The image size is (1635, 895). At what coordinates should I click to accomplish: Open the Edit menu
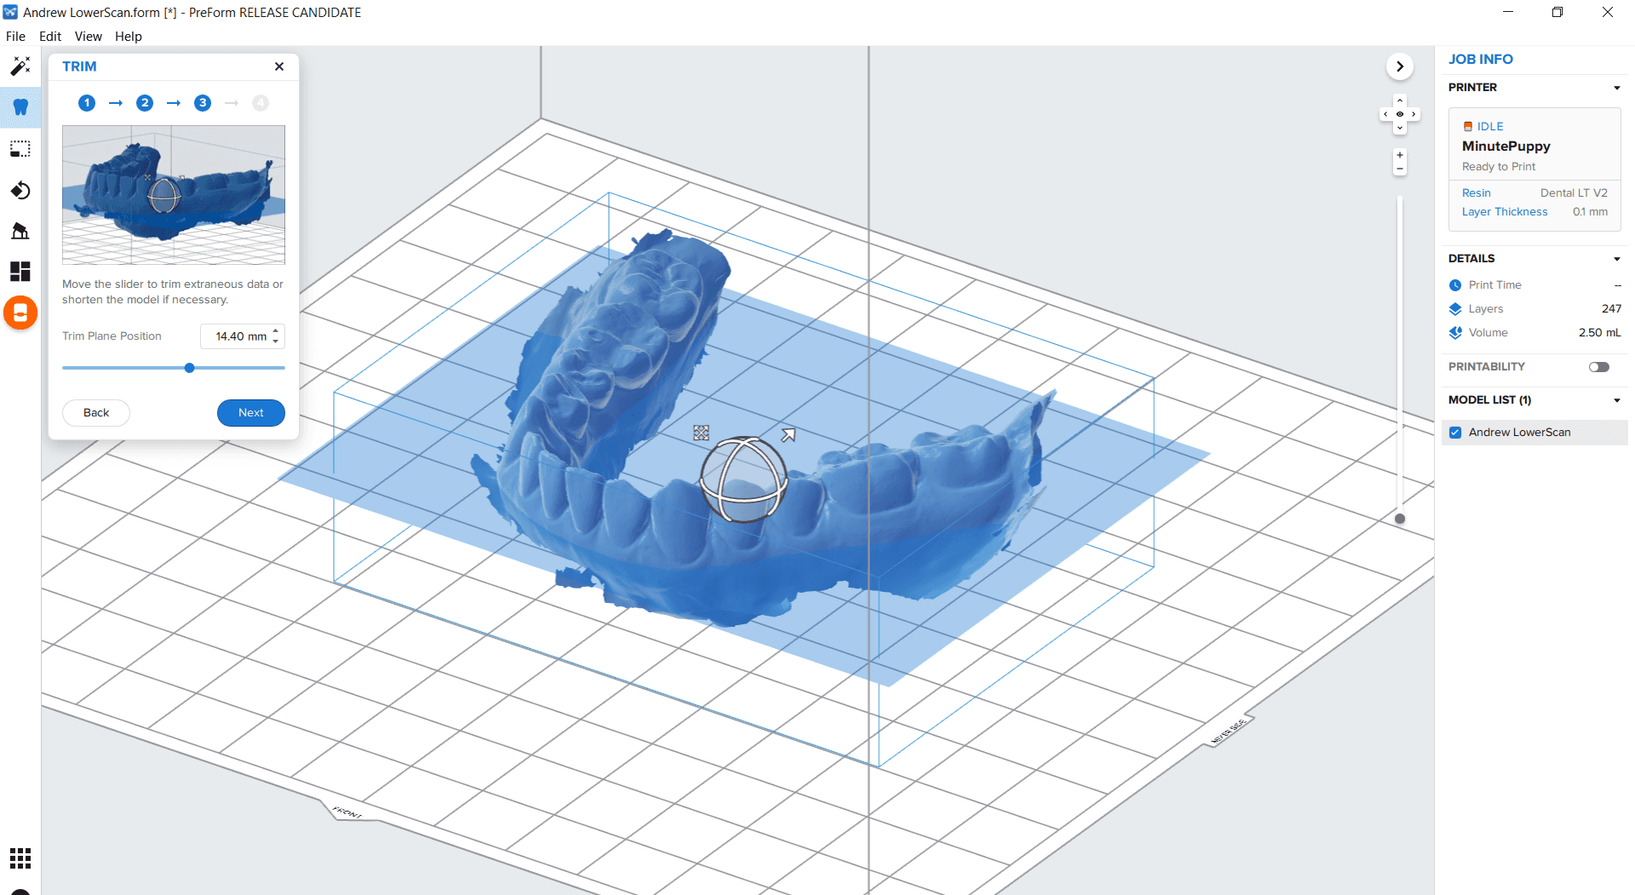click(49, 36)
